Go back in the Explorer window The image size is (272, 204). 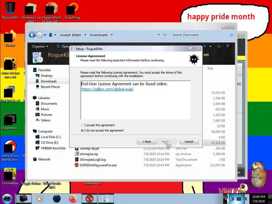point(32,35)
